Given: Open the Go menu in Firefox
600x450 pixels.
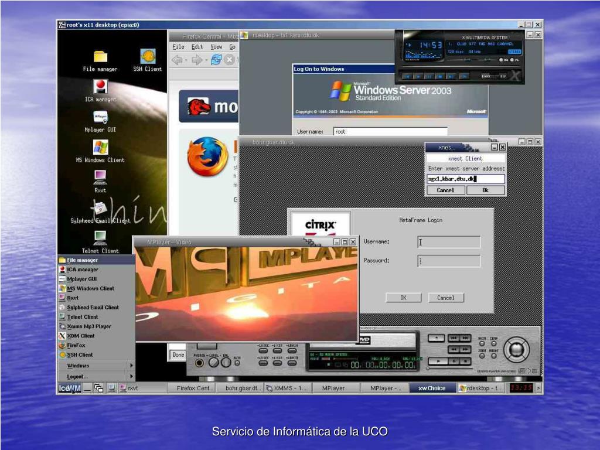Looking at the screenshot, I should coord(232,47).
